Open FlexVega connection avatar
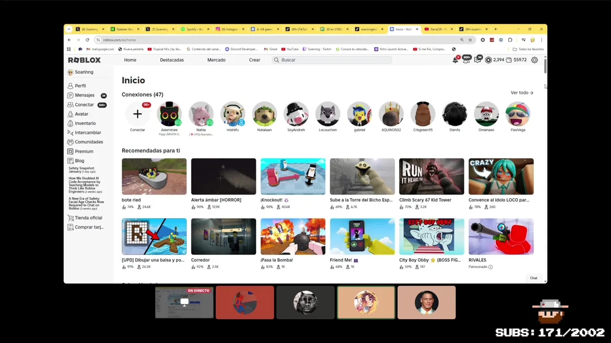Screen dimensions: 611x343 point(518,114)
